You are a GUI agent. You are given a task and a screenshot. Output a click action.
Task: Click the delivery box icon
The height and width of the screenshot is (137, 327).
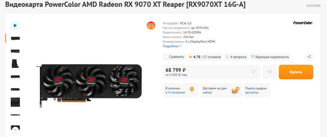pos(235,90)
